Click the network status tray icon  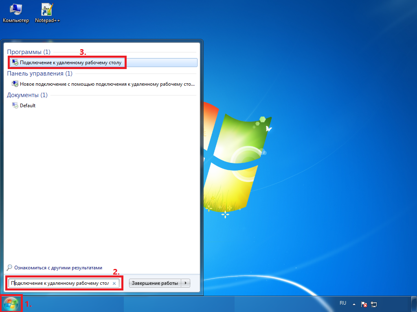(374, 304)
